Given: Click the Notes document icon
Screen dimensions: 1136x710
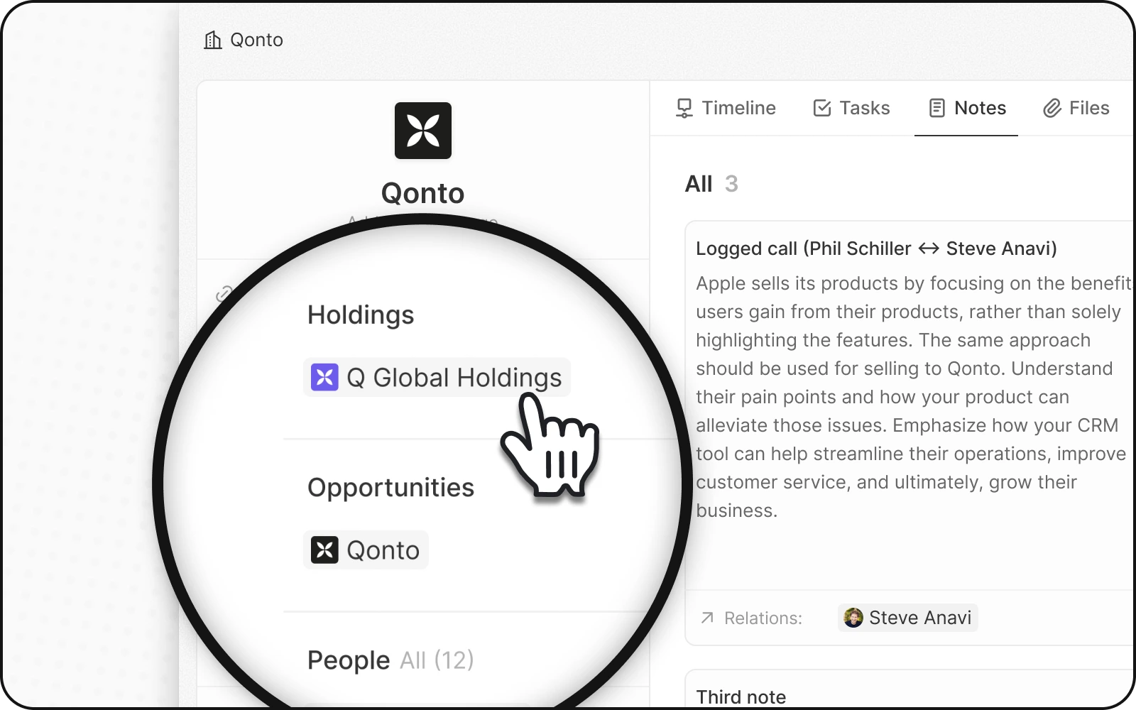Looking at the screenshot, I should click(x=936, y=108).
